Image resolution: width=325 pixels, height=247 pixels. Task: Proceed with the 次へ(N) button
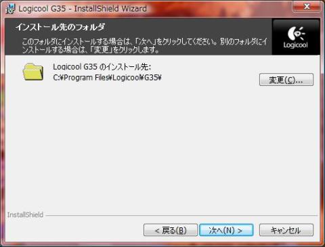[x=226, y=230]
